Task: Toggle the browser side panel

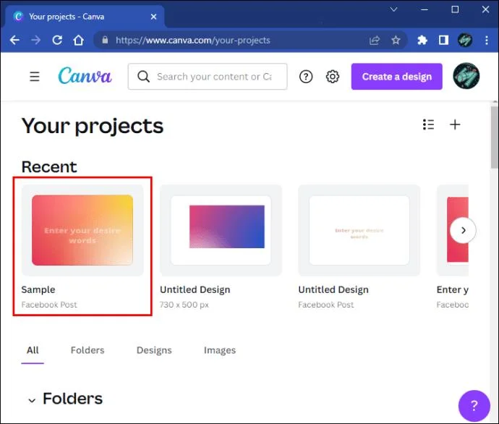Action: pos(443,40)
